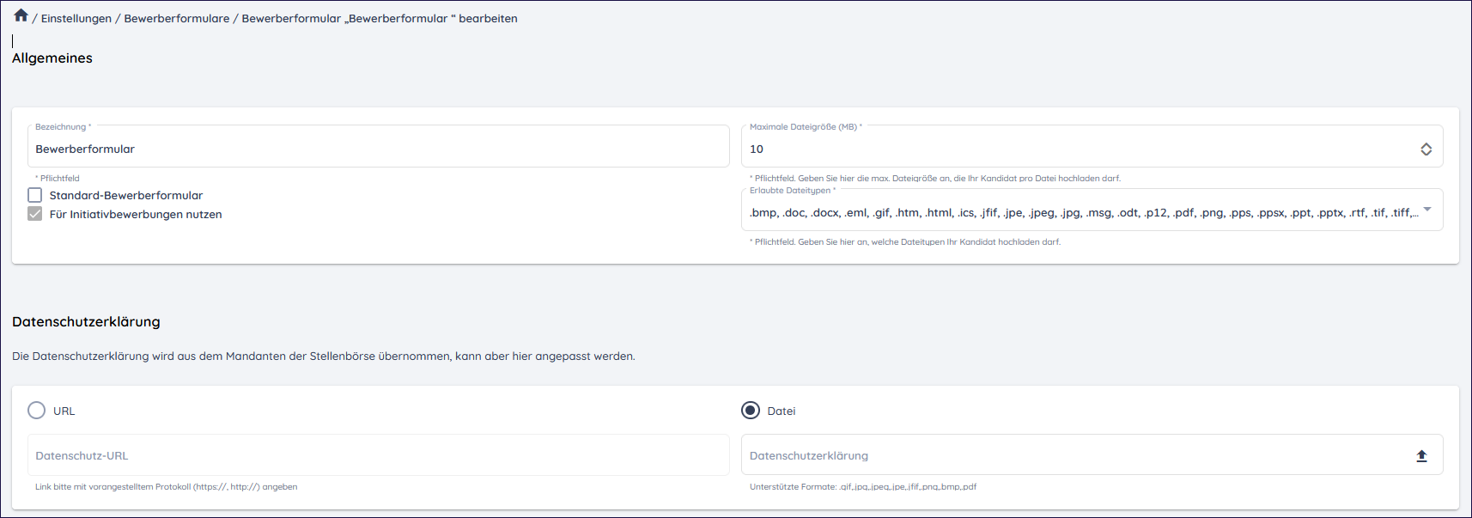1472x518 pixels.
Task: Click the Bewerberformular bearbeiten breadcrumb entry
Action: point(379,18)
